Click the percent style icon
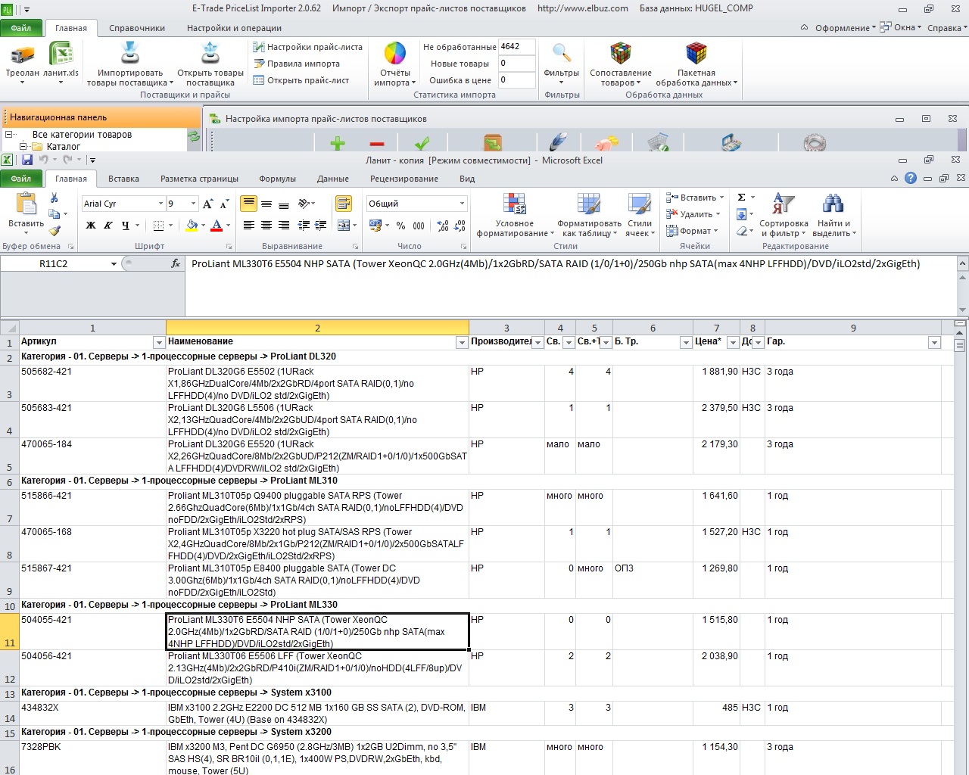The width and height of the screenshot is (969, 775). [400, 226]
